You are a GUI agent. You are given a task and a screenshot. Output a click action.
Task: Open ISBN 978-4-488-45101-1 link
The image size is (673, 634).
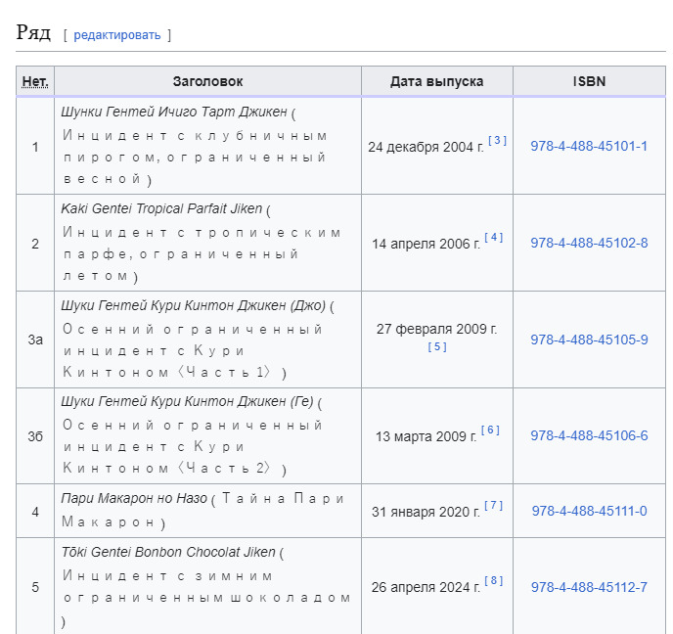[589, 146]
